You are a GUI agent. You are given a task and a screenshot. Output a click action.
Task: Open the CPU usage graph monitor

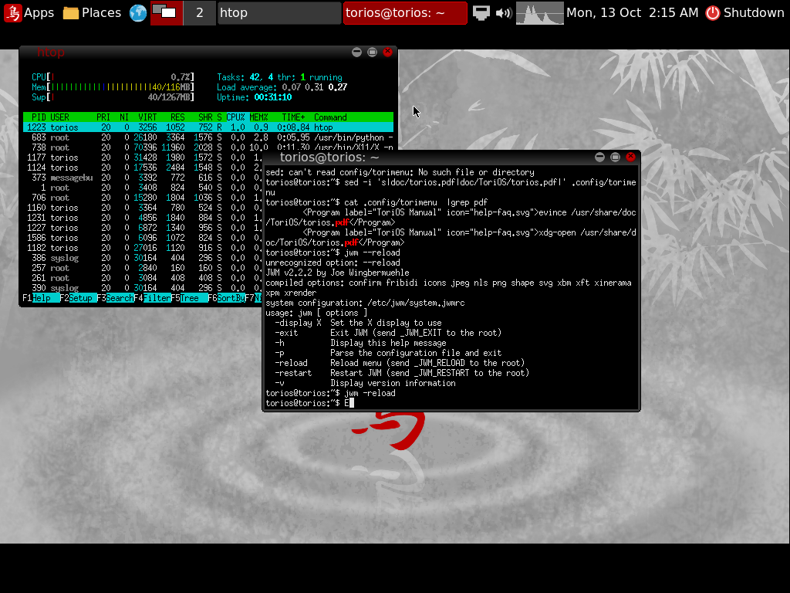(539, 13)
